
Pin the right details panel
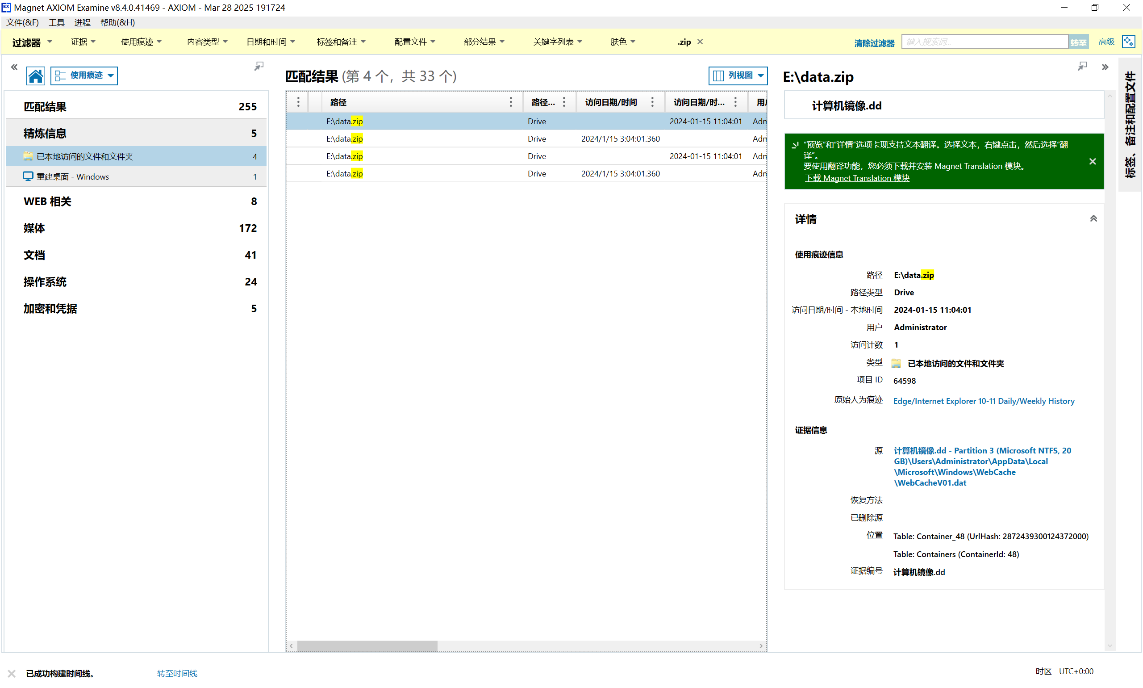1082,66
